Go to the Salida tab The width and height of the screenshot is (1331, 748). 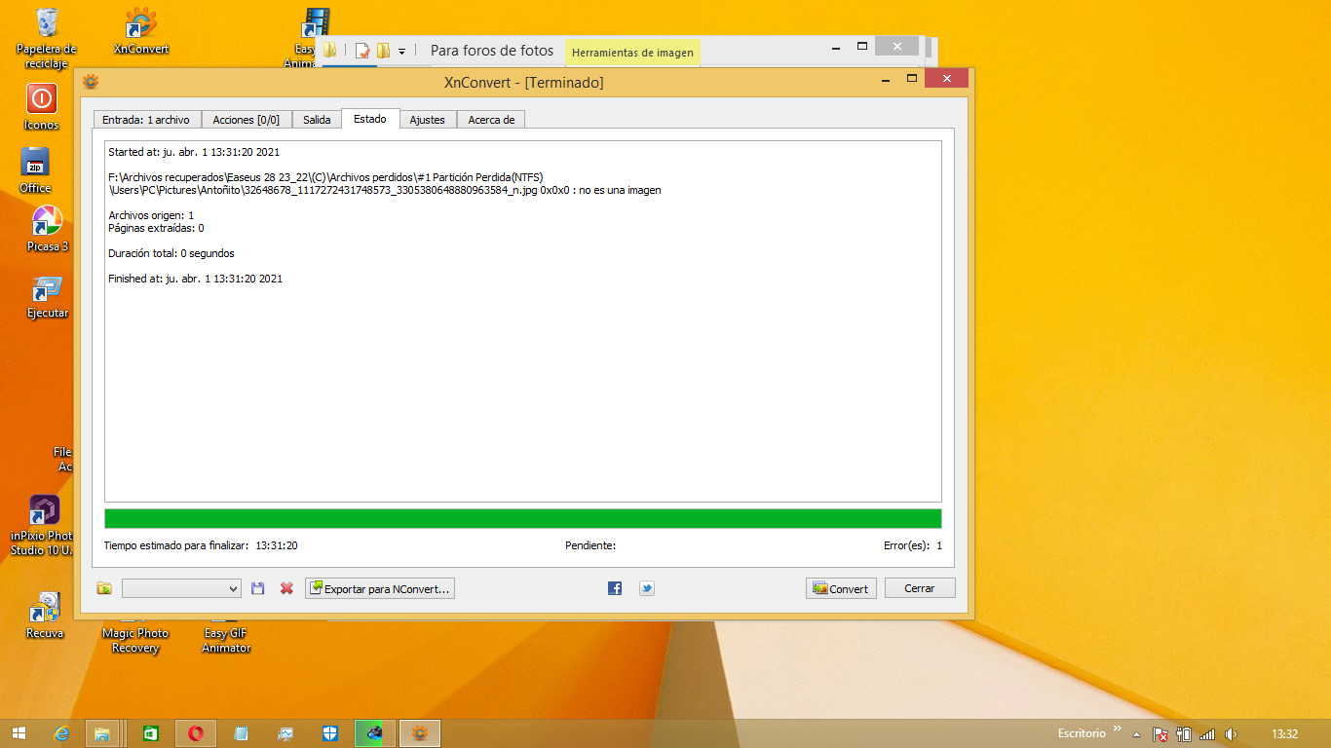[317, 120]
